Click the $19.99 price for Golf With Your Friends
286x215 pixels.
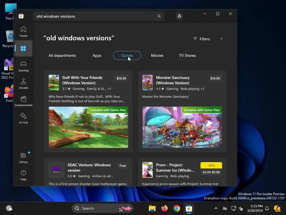click(121, 78)
